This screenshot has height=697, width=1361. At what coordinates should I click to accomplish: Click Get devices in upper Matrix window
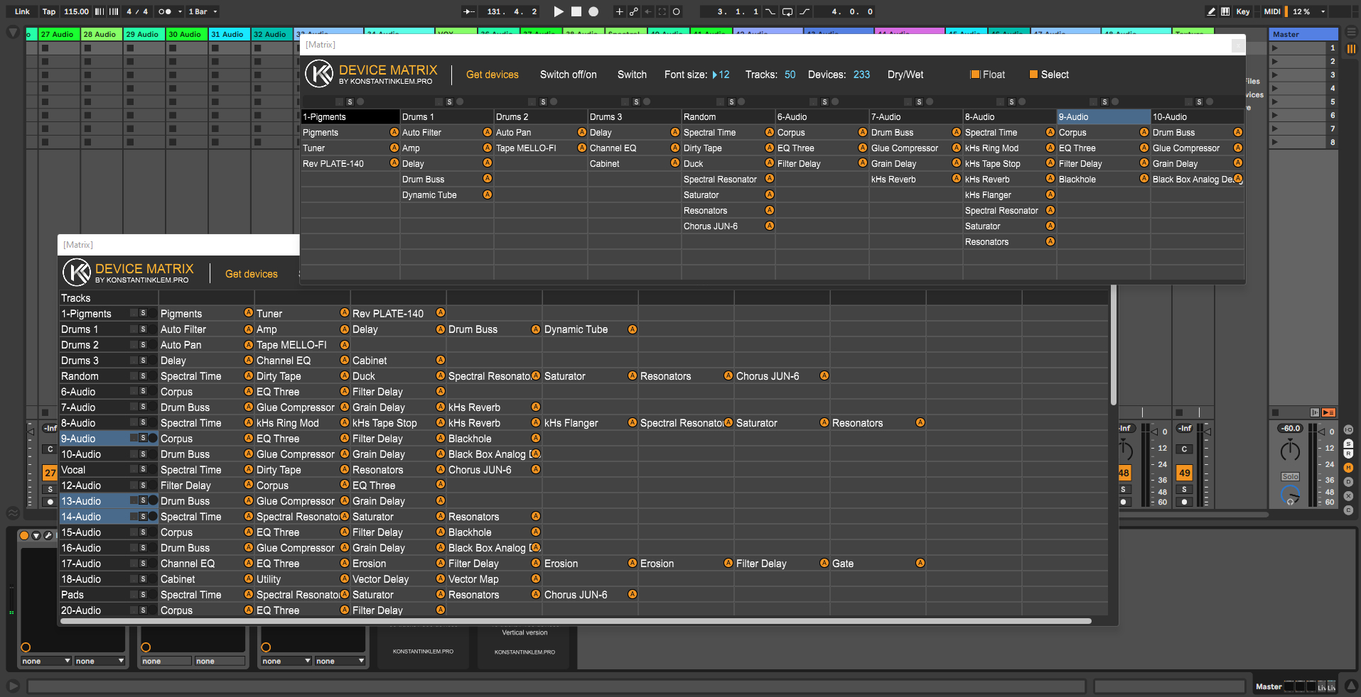[x=492, y=75]
